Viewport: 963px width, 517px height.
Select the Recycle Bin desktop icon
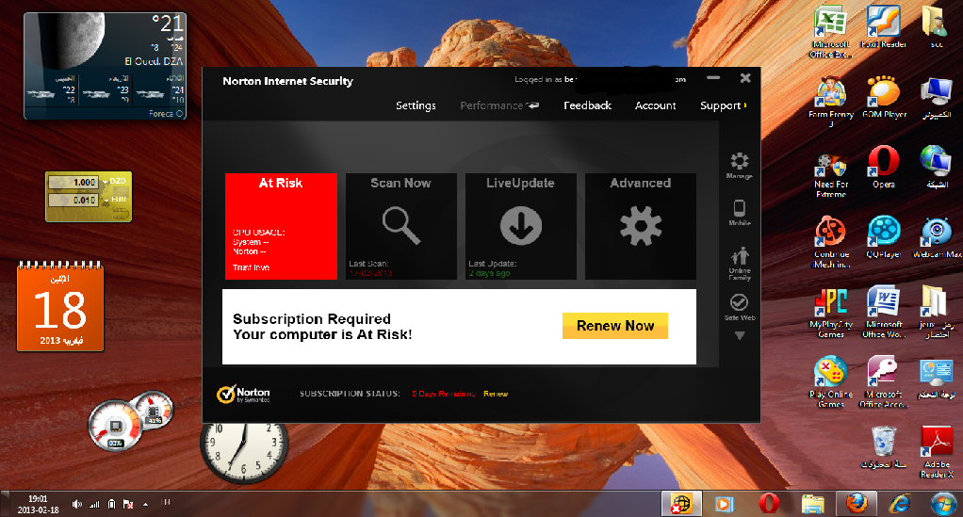point(884,447)
